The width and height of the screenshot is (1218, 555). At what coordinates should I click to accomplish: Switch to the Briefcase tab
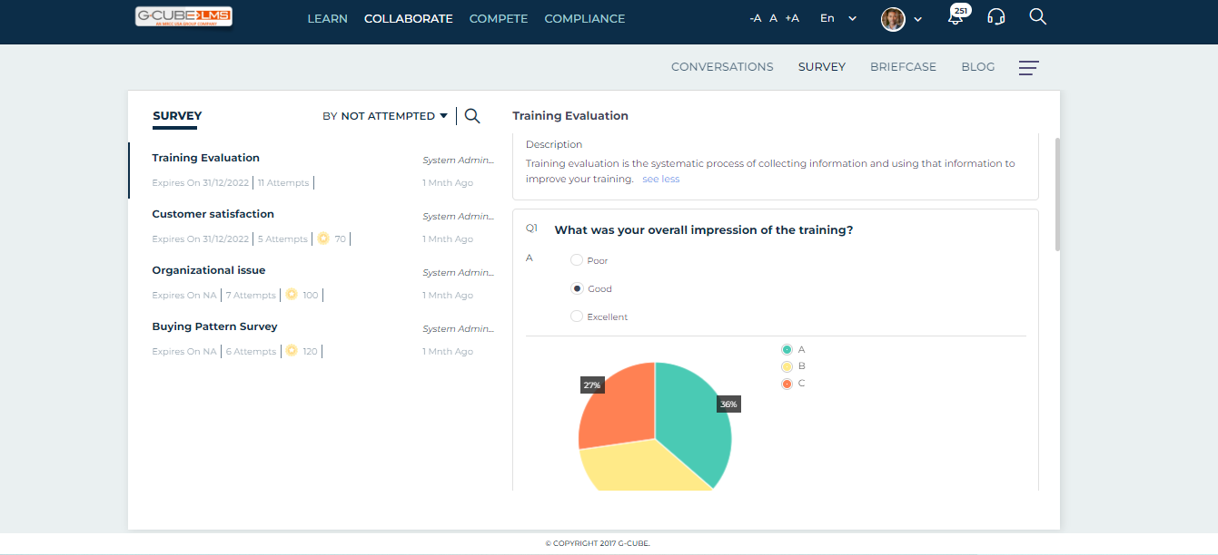click(x=903, y=67)
